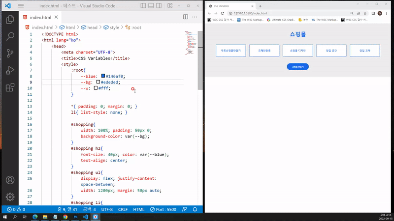Click the editor minimap

[x=191, y=43]
